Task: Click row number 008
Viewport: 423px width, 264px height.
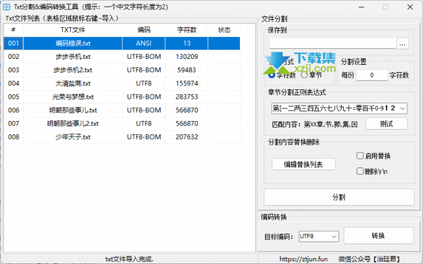Action: click(x=13, y=137)
